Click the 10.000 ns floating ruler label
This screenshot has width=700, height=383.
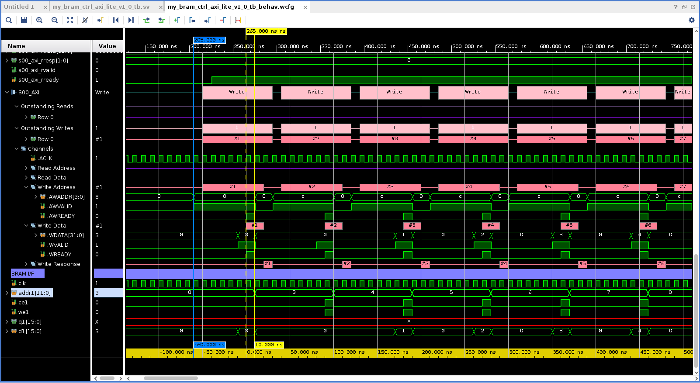pos(269,345)
